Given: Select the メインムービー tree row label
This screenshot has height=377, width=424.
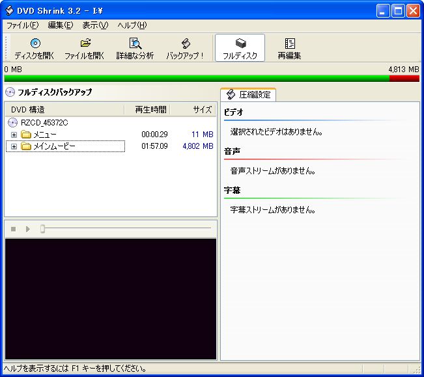Looking at the screenshot, I should tap(54, 146).
